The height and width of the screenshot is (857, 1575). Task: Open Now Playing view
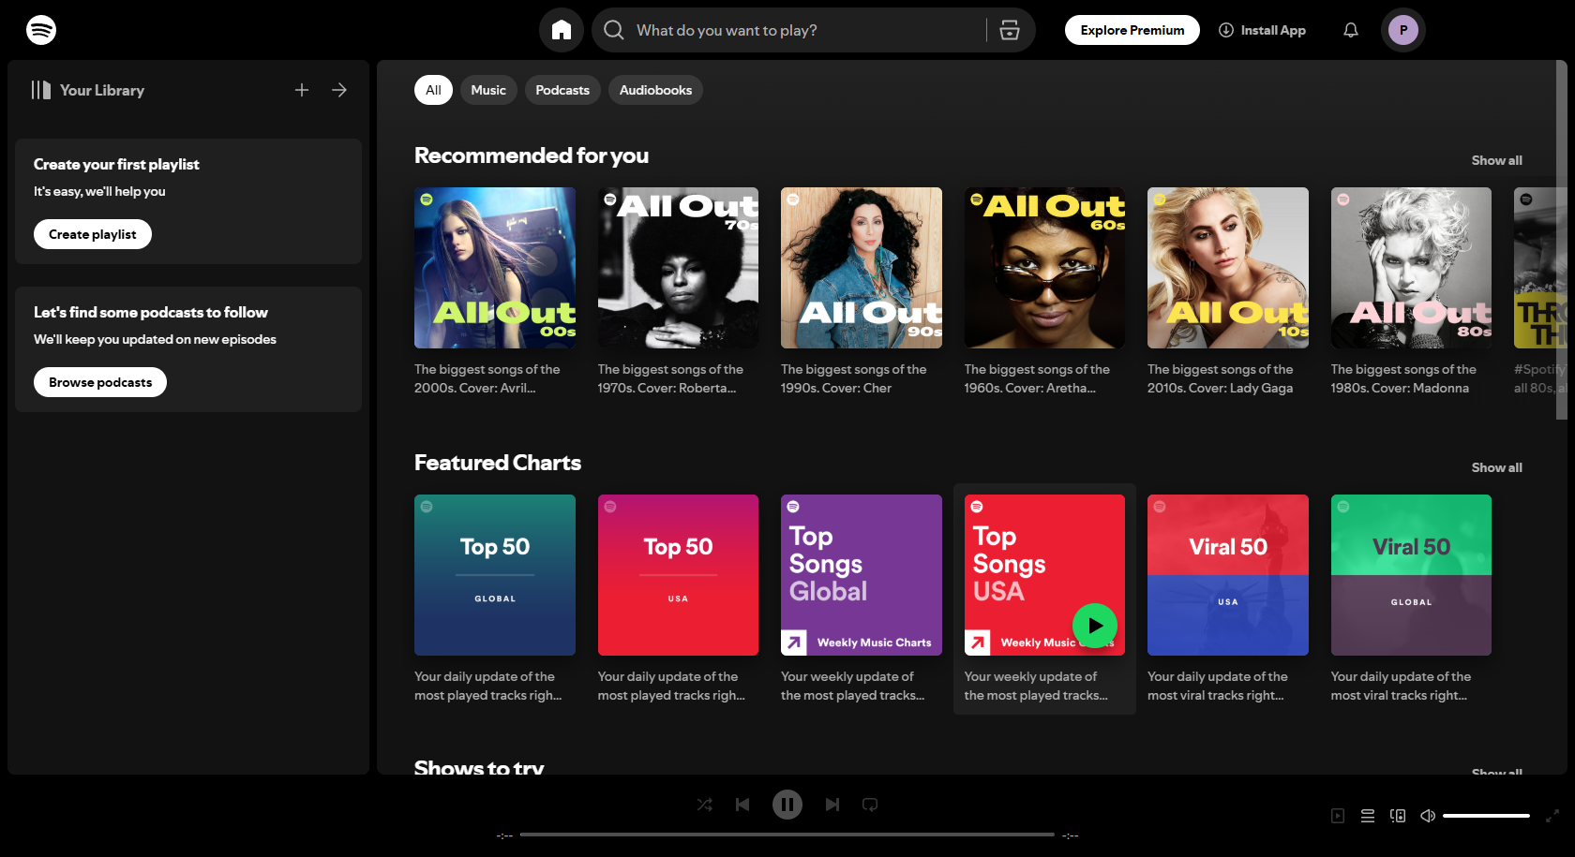click(x=1338, y=816)
